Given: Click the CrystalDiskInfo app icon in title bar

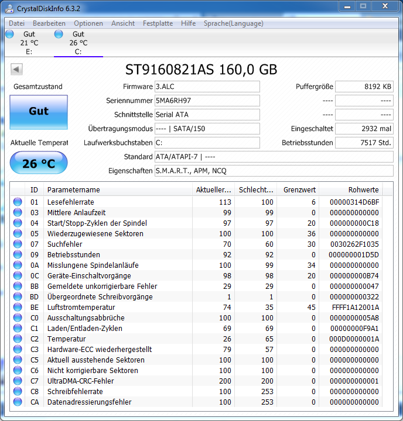Looking at the screenshot, I should (9, 9).
